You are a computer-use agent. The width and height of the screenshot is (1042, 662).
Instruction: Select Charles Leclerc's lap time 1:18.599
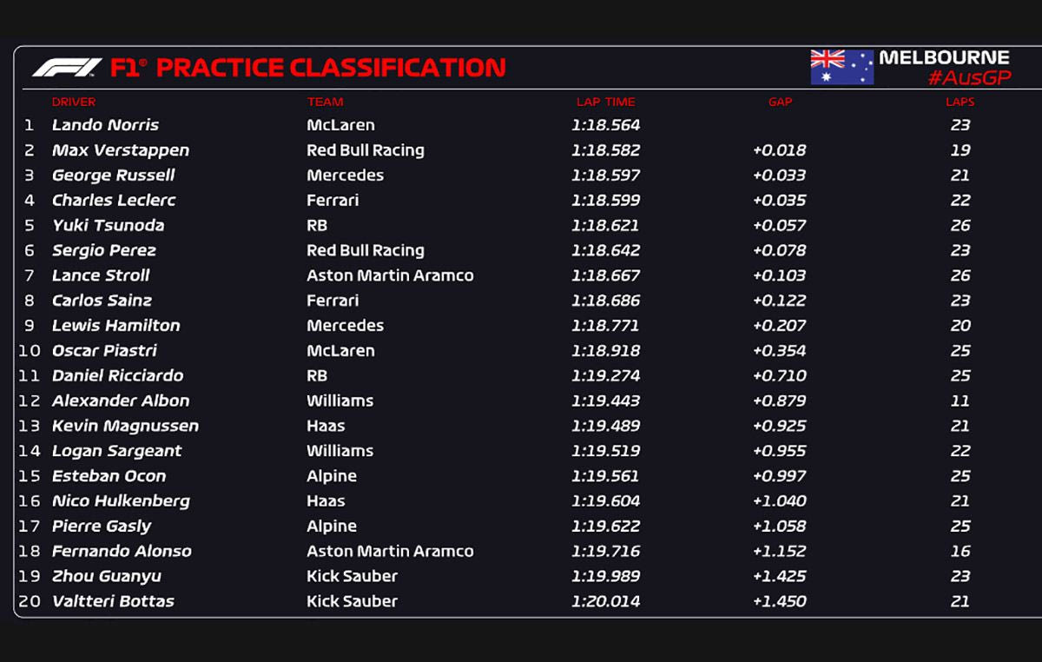click(x=605, y=200)
